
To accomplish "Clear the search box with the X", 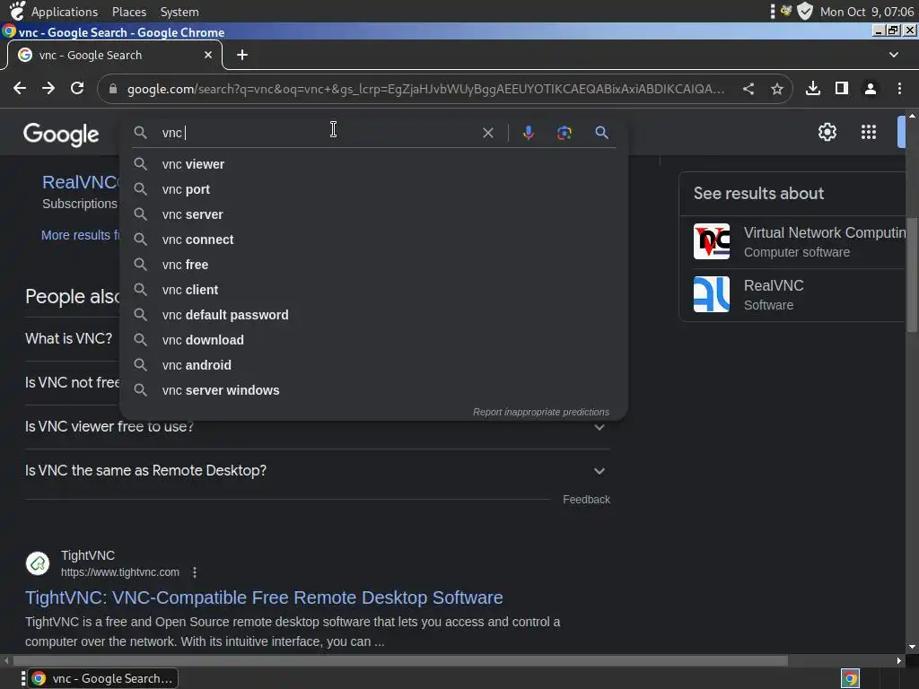I will pos(487,133).
